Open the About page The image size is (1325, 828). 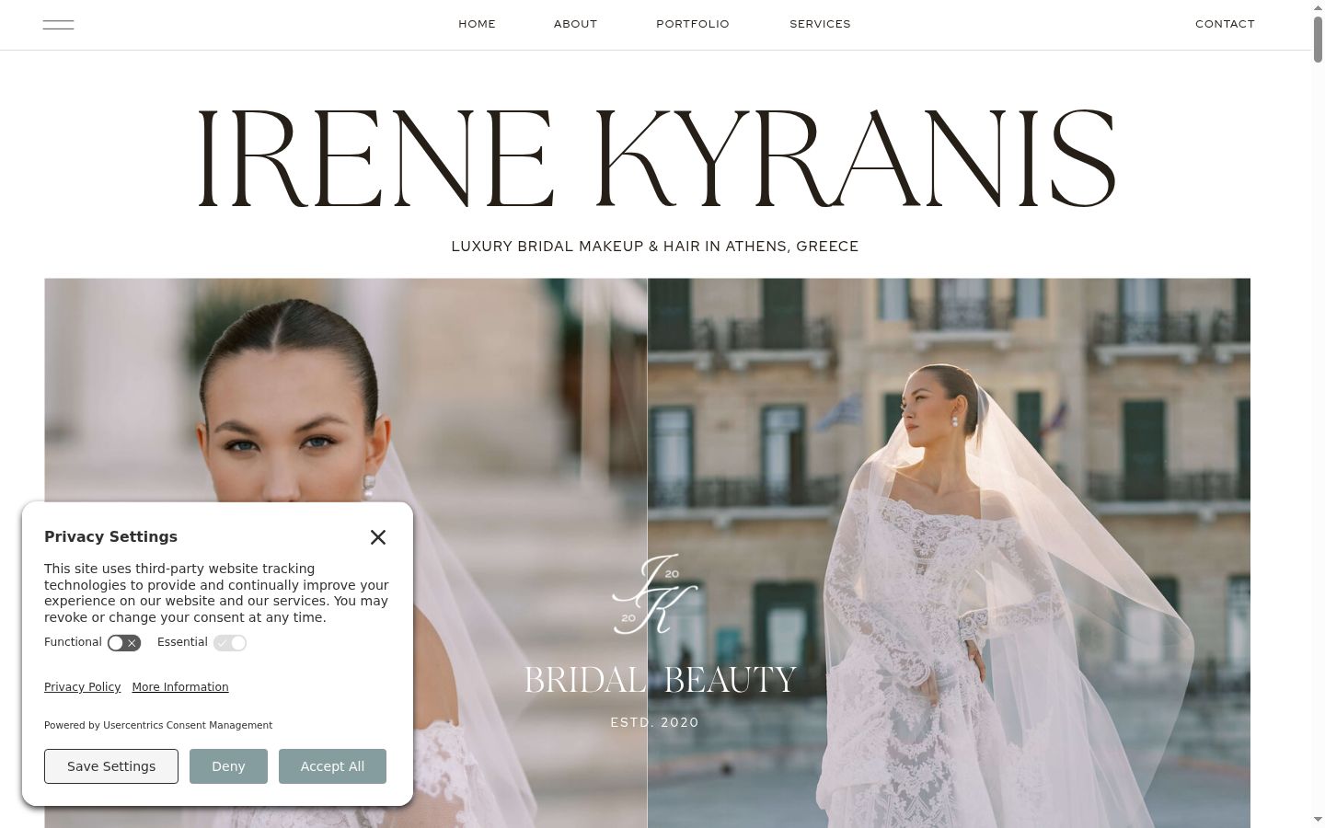[575, 24]
